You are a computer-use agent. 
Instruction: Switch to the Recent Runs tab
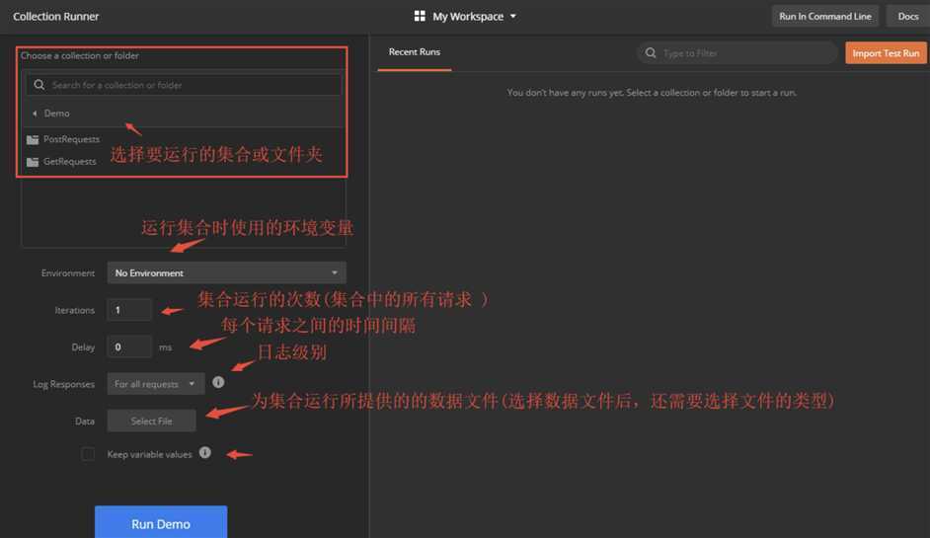pyautogui.click(x=414, y=52)
